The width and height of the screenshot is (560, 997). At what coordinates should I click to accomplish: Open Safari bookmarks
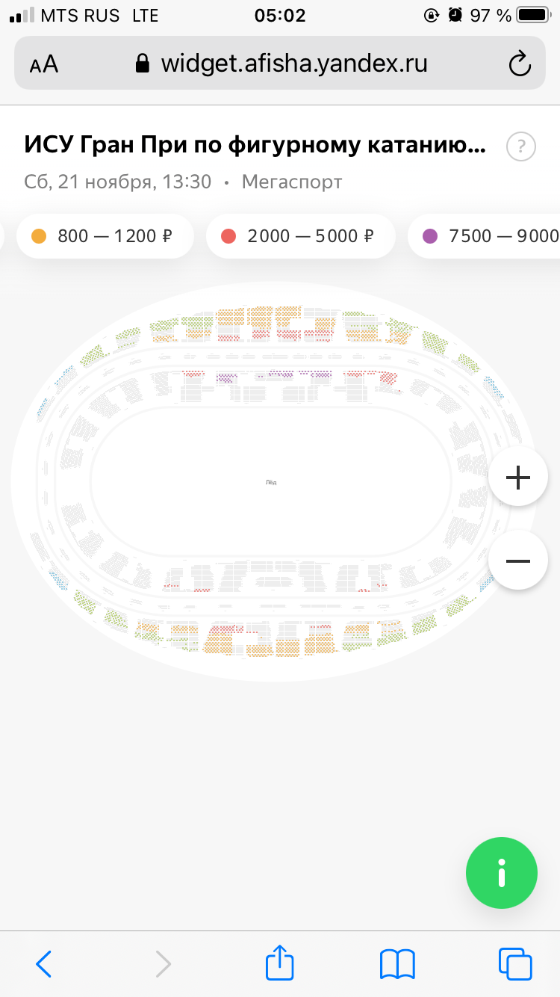tap(397, 963)
